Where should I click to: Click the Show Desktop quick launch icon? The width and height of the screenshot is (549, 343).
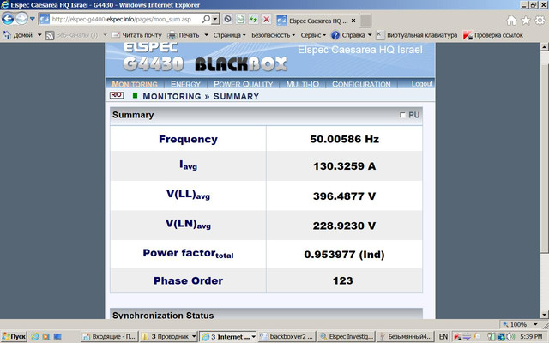pyautogui.click(x=57, y=337)
